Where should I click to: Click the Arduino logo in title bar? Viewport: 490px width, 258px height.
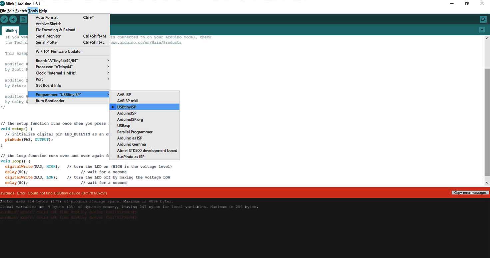coord(2,4)
